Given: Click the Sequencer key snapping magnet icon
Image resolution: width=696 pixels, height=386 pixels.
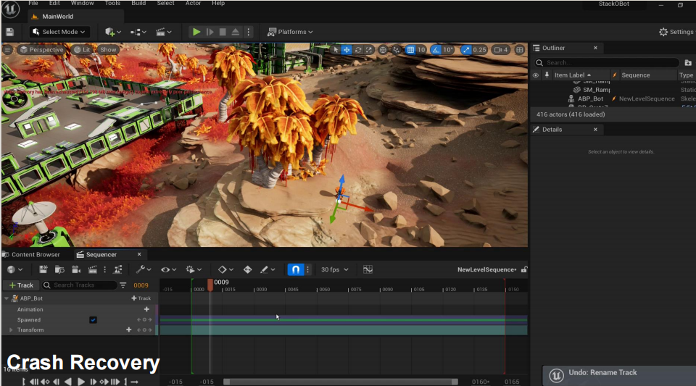Looking at the screenshot, I should (x=295, y=269).
